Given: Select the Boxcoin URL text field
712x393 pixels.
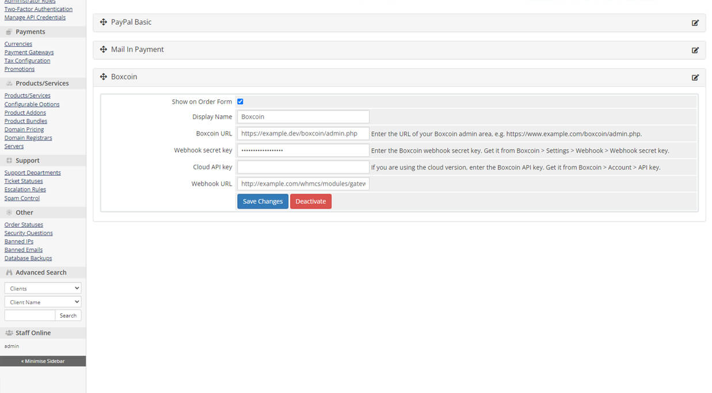Looking at the screenshot, I should click(303, 134).
